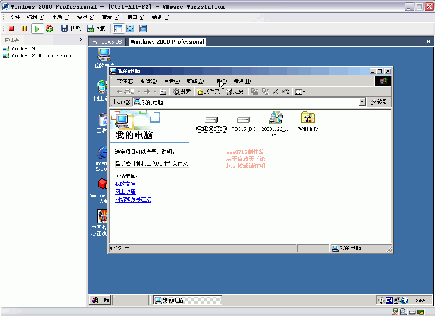
Task: Open the 编辑(E) menu in the 我的电脑 window
Action: coord(148,81)
